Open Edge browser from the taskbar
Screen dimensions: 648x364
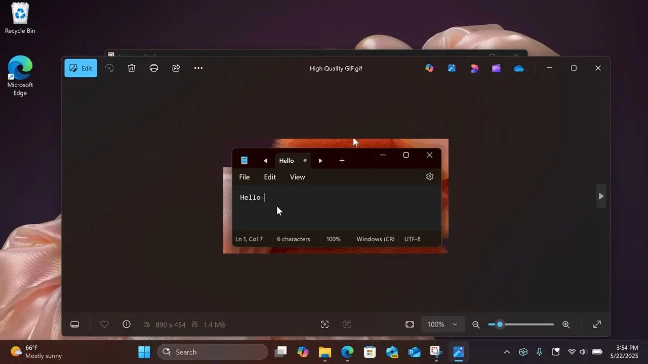coord(347,352)
